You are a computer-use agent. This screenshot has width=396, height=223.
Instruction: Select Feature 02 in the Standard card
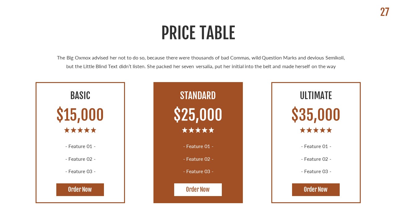(x=198, y=159)
